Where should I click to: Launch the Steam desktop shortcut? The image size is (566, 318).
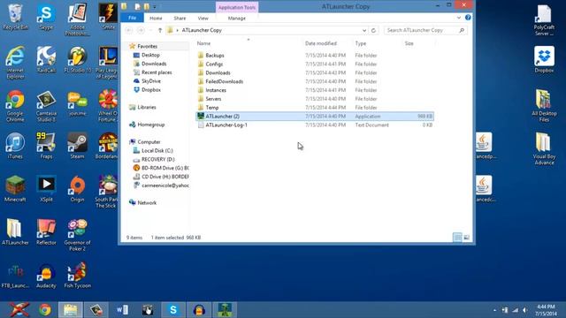[77, 146]
